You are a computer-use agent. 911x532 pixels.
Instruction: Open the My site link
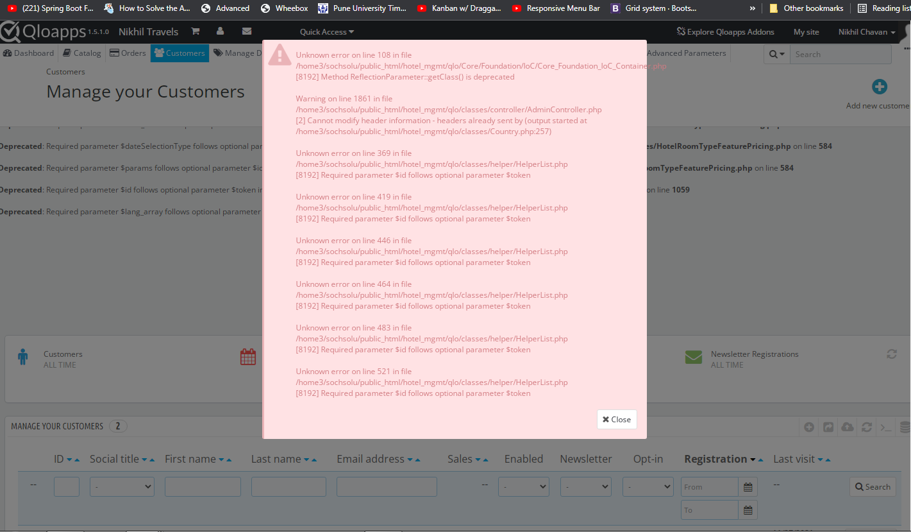coord(806,32)
